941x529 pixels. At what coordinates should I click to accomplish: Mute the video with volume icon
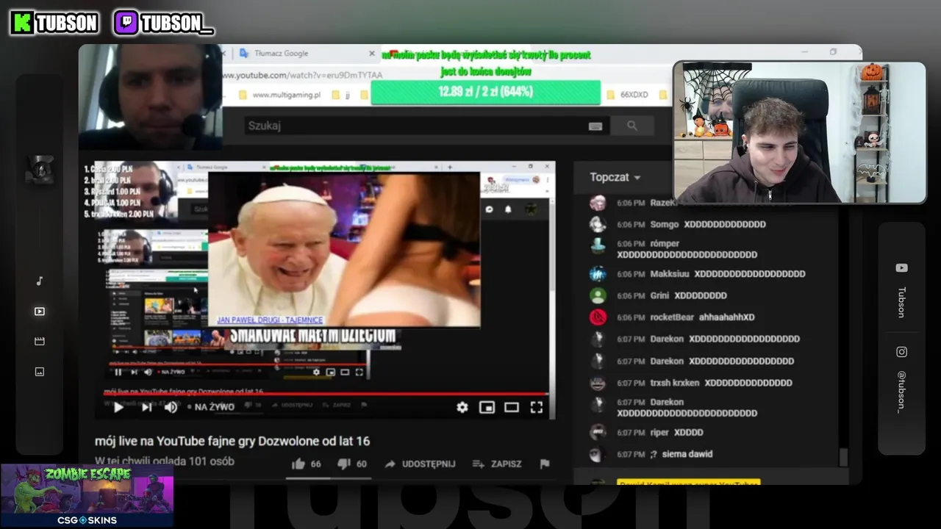tap(171, 407)
